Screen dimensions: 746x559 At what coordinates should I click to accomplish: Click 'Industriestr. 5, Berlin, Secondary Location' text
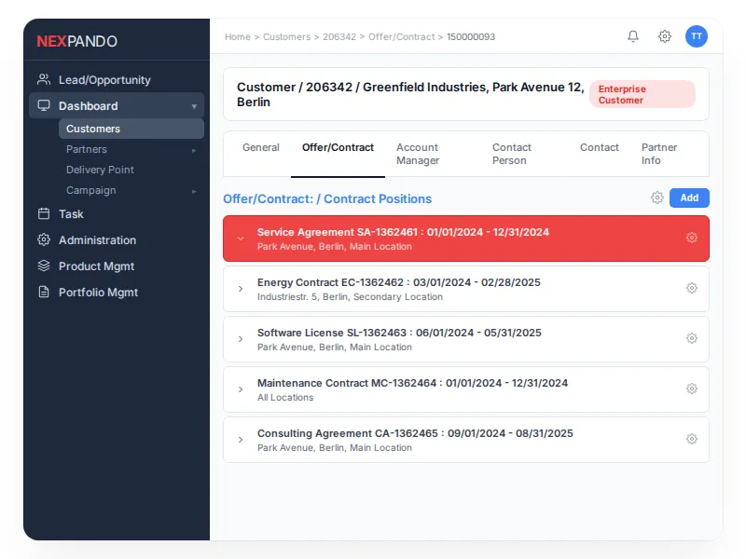(350, 296)
